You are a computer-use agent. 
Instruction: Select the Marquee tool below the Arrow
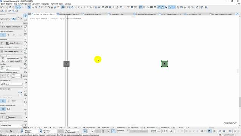[x=26, y=20]
